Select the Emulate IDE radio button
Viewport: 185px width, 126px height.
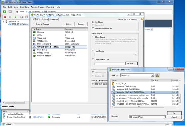pos(93,76)
